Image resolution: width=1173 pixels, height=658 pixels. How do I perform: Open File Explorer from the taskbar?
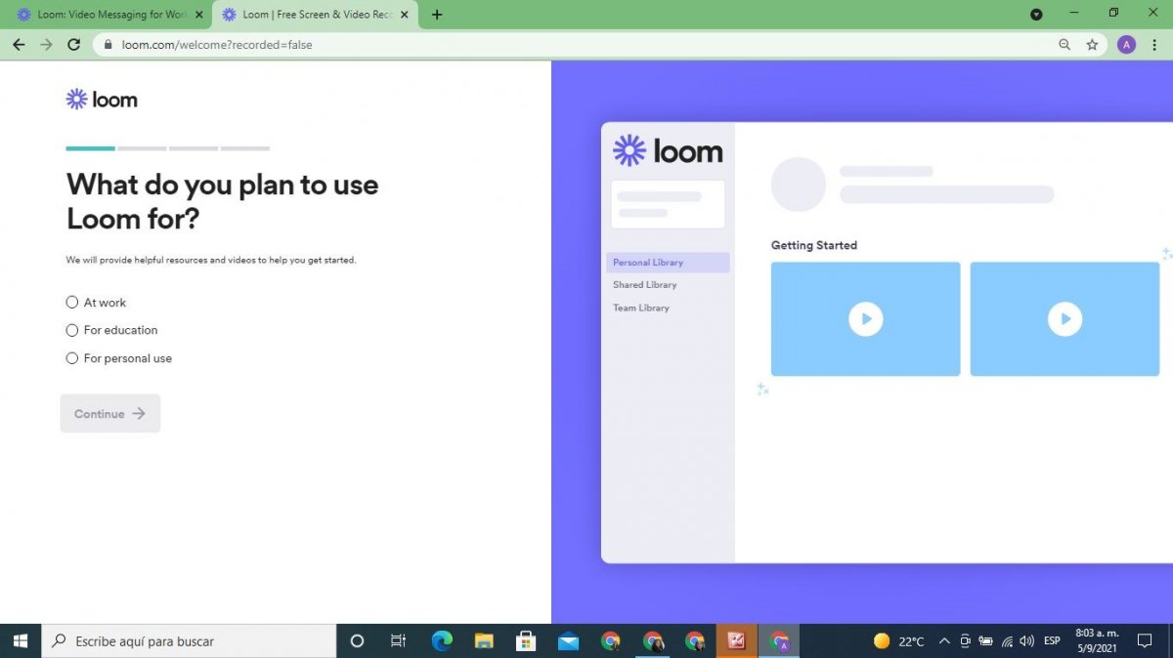[x=484, y=641]
